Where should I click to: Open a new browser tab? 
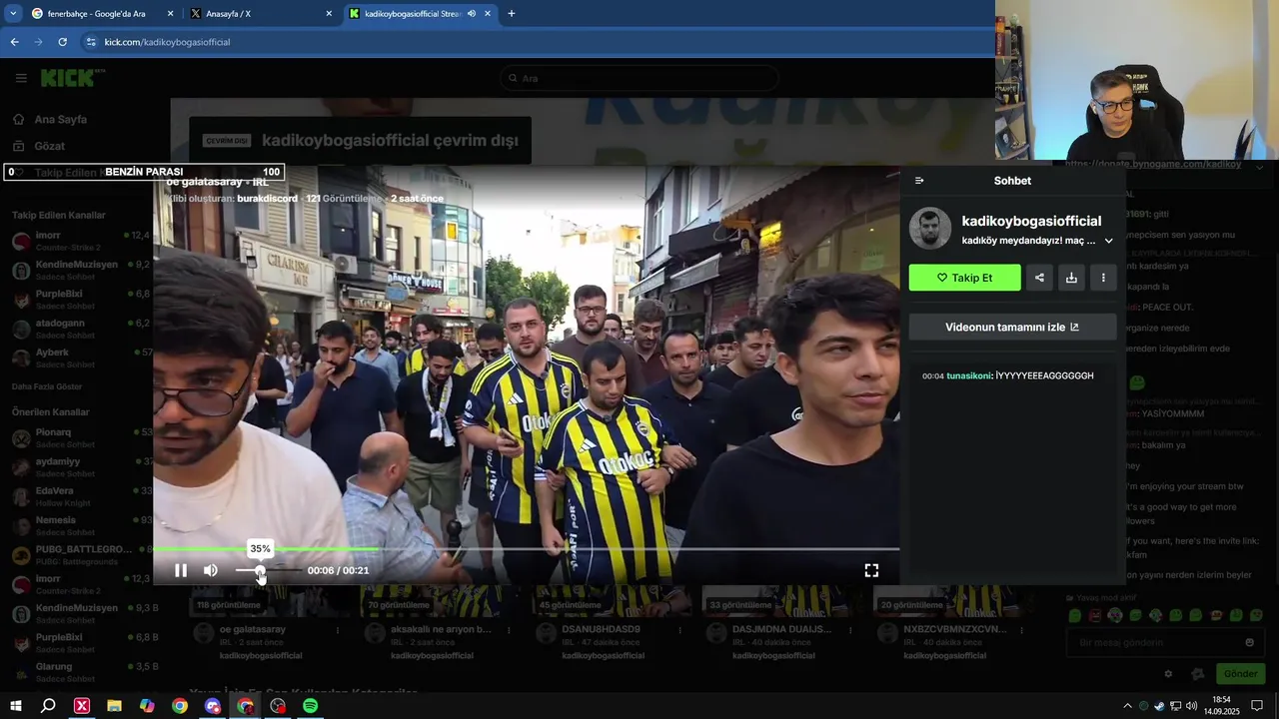[512, 14]
